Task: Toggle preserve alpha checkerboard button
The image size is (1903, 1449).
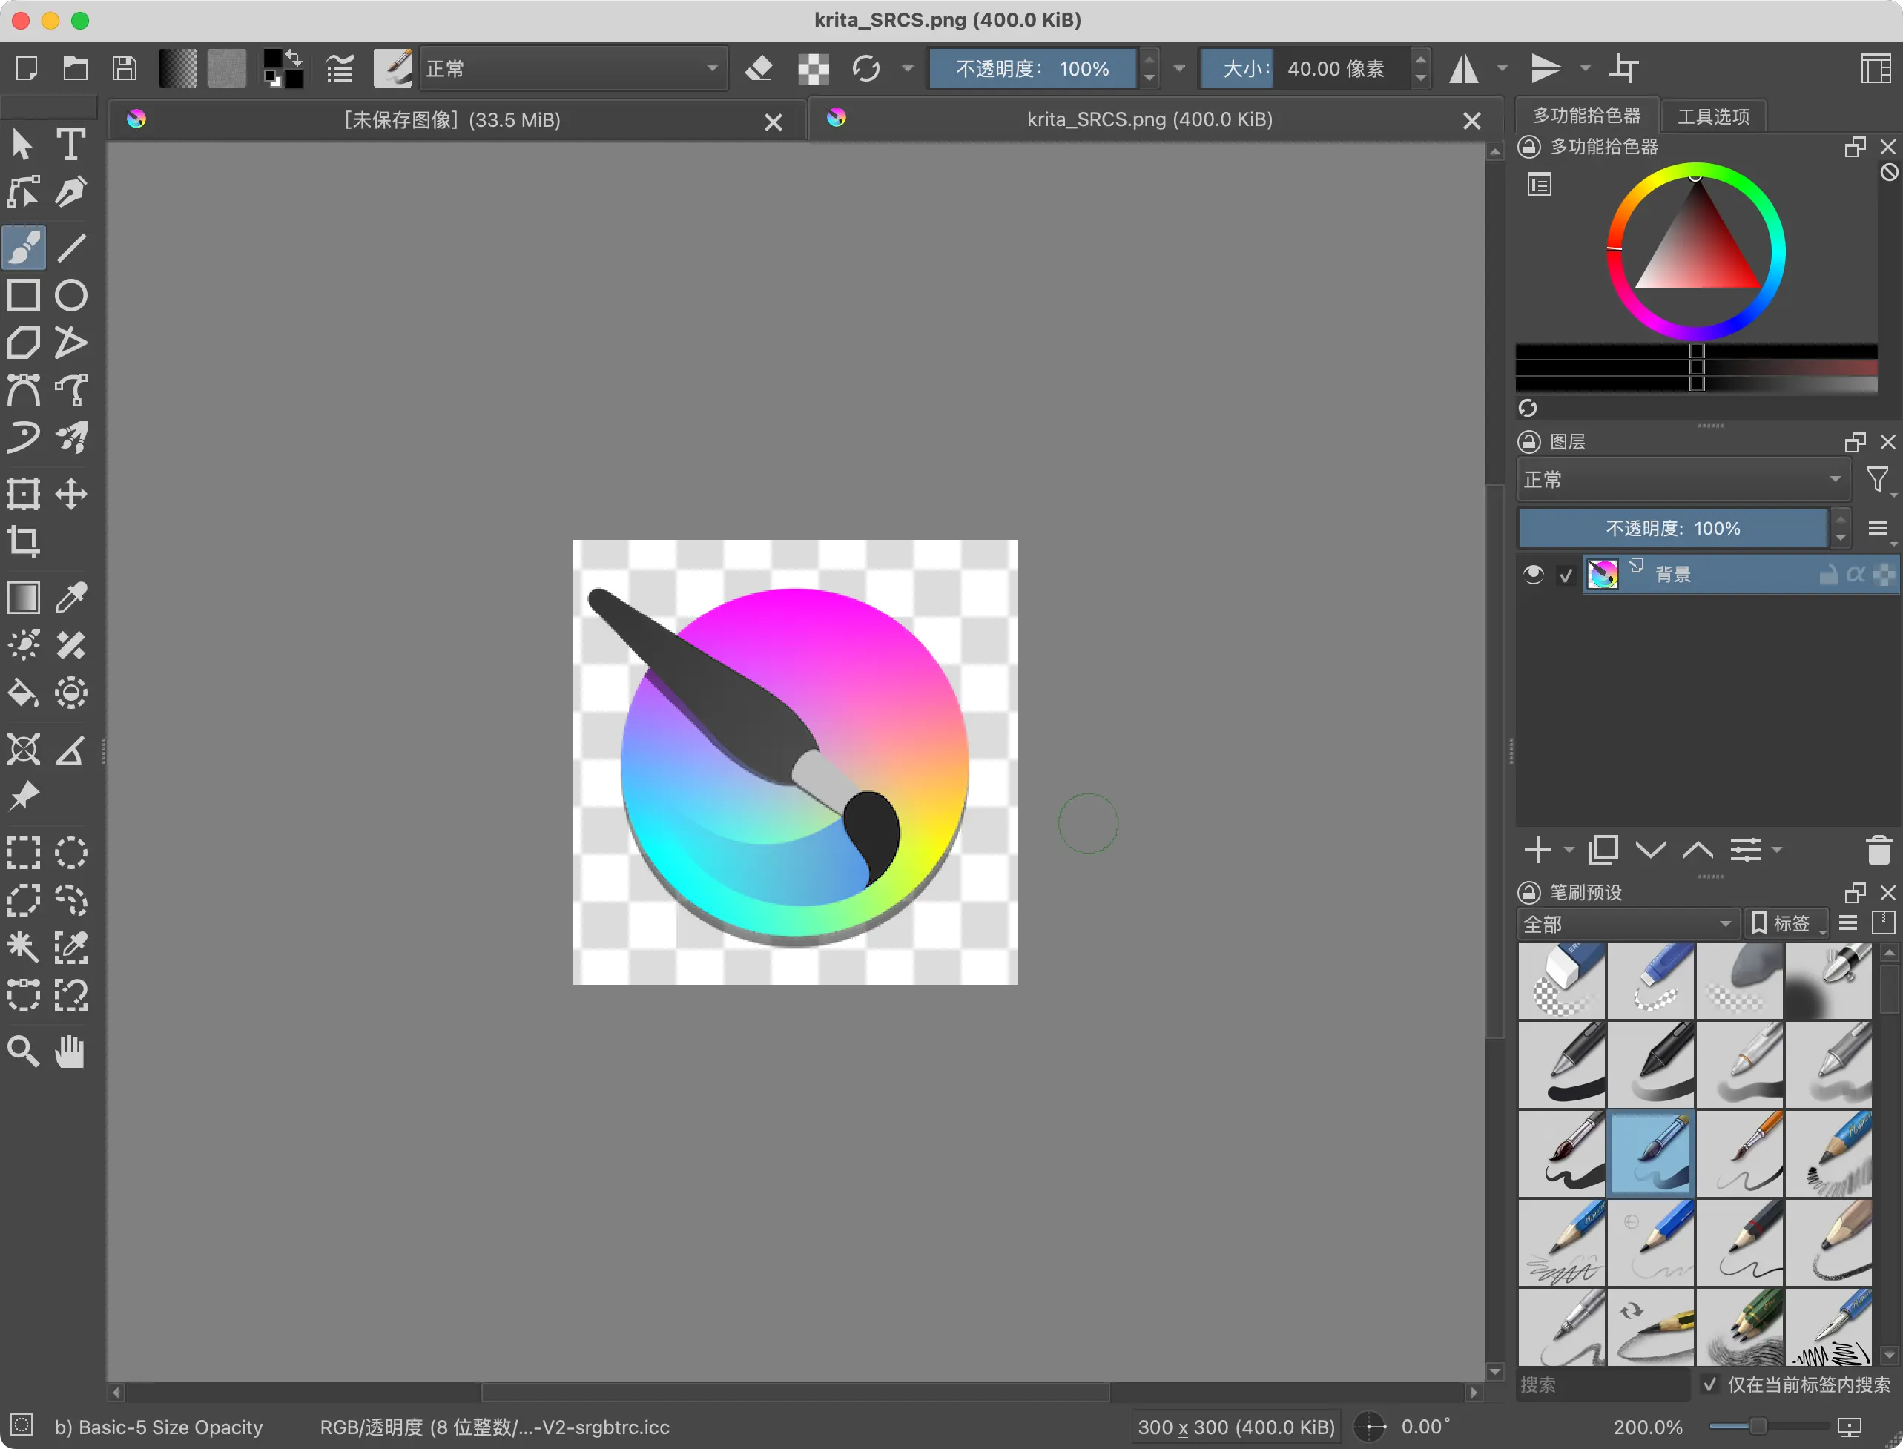Action: click(813, 68)
